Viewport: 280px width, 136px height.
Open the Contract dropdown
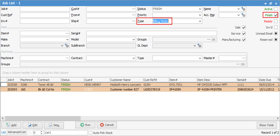(134, 58)
